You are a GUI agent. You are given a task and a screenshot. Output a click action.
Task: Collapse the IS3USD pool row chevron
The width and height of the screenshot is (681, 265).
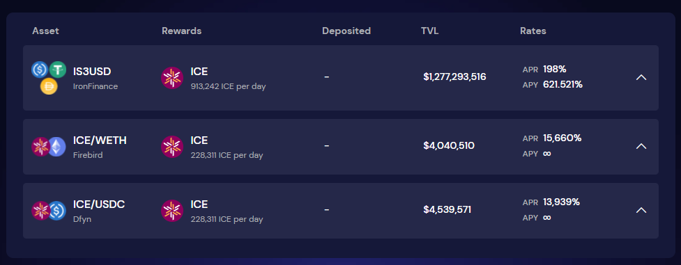[641, 77]
